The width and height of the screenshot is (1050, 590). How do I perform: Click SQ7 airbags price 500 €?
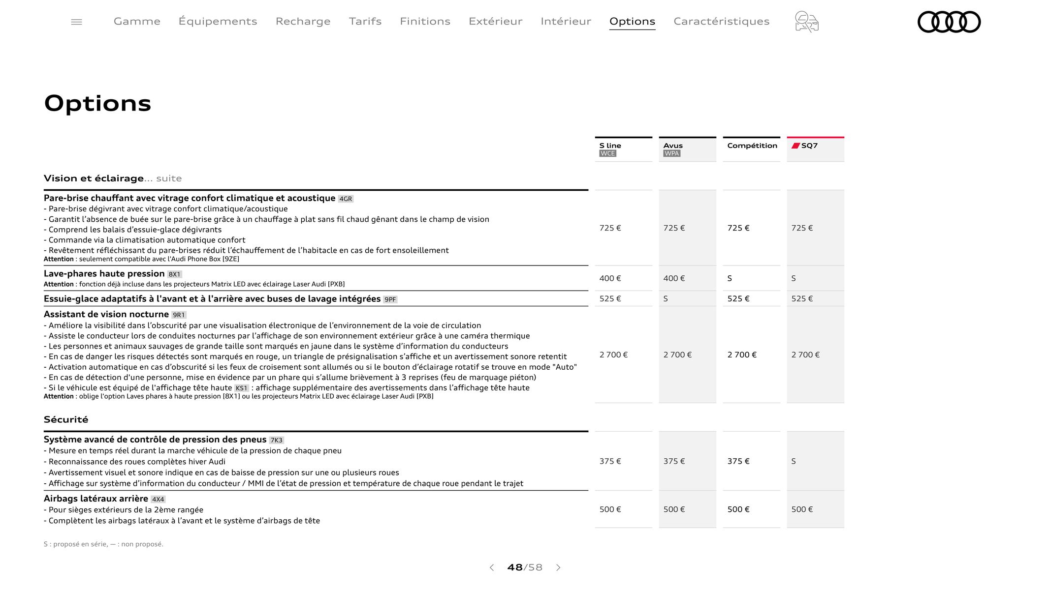pyautogui.click(x=802, y=510)
